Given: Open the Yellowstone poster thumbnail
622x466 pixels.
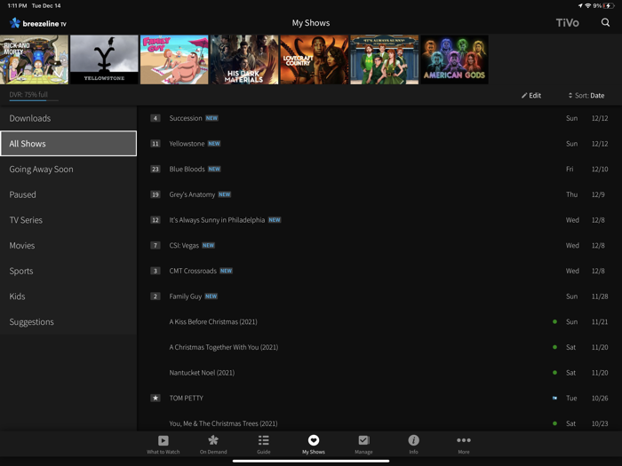Looking at the screenshot, I should 104,59.
